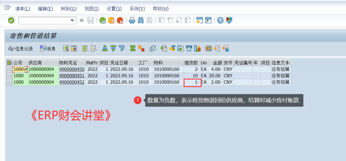Open the search help on company code cell
Image resolution: width=346 pixels, height=161 pixels.
[x=26, y=69]
